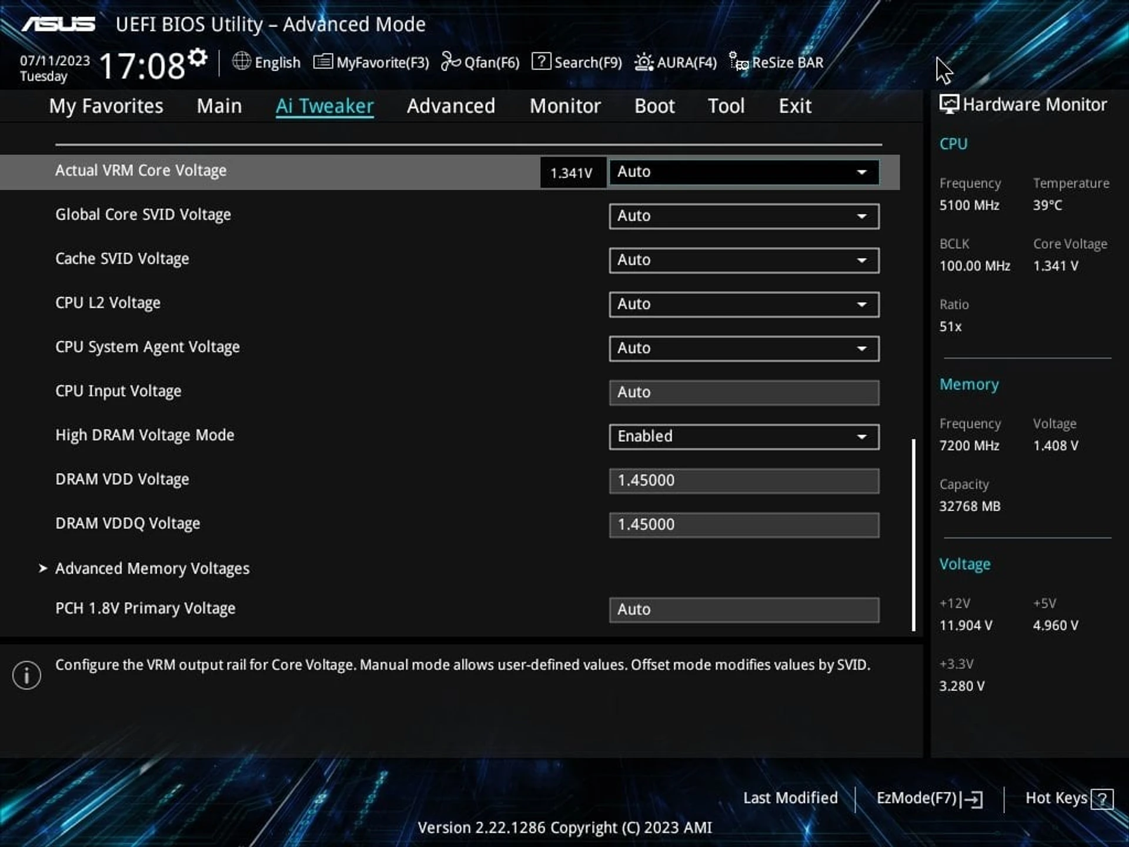Click the DRAM VDD Voltage field

coord(744,481)
